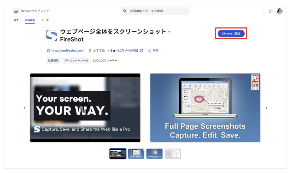290x173 pixels.
Task: Play the promo video
Action: coord(85,108)
